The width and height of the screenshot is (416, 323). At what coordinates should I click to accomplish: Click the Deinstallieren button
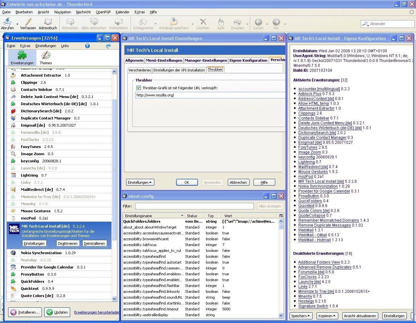(x=94, y=243)
